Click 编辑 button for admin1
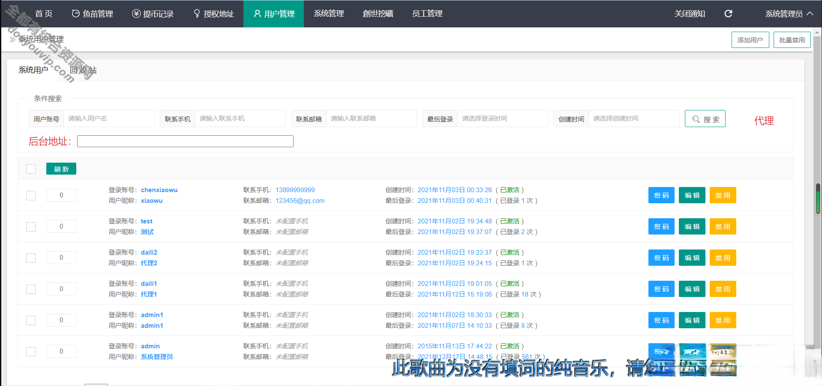This screenshot has height=386, width=822. click(x=692, y=320)
